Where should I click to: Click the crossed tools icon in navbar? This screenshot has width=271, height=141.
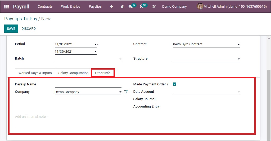point(154,7)
